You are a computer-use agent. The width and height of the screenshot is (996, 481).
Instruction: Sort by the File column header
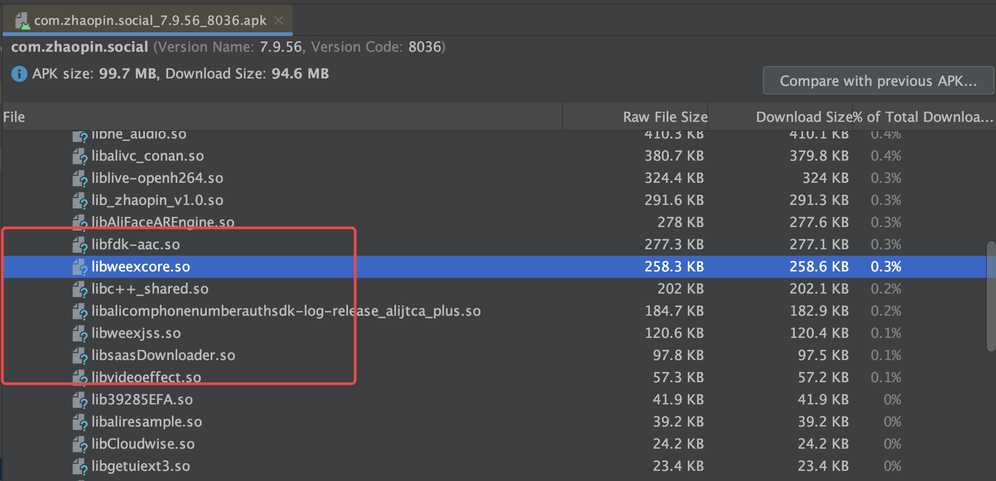(282, 117)
